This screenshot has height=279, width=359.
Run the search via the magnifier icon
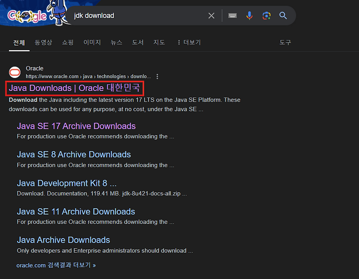click(x=283, y=15)
